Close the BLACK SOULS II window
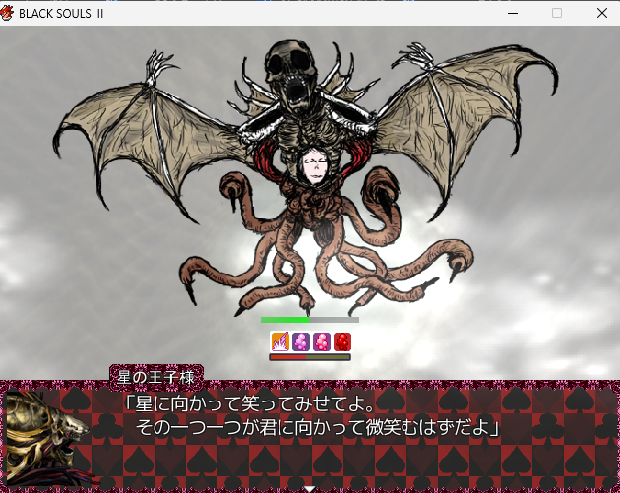Viewport: 620px width, 493px height. click(602, 13)
